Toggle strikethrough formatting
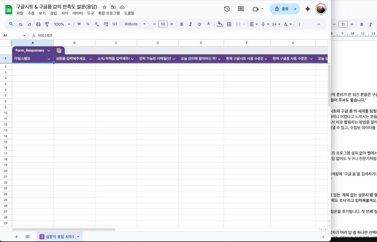This screenshot has width=377, height=242. click(199, 24)
